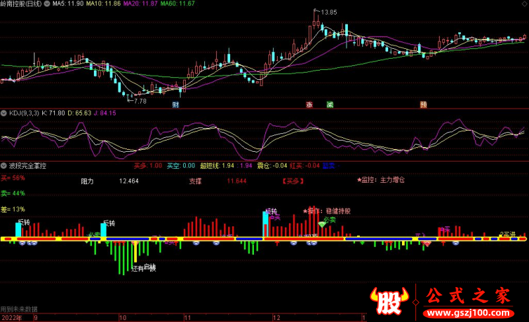Image resolution: width=529 pixels, height=322 pixels.
Task: Click the green 必卖 down-arrow signal
Action: point(322,226)
